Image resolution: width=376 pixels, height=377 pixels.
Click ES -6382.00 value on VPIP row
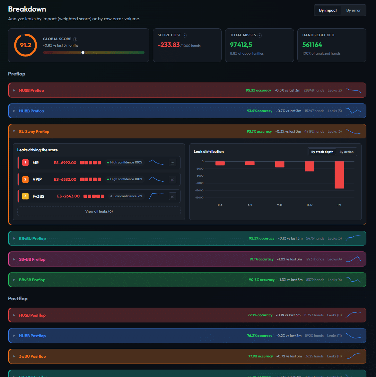tap(65, 180)
